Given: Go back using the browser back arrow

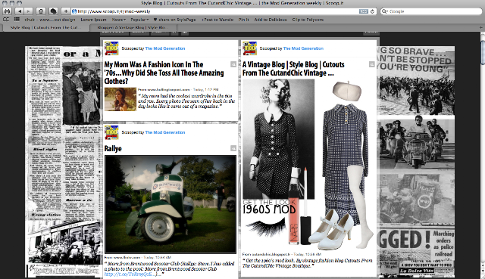Looking at the screenshot, I should pyautogui.click(x=20, y=11).
